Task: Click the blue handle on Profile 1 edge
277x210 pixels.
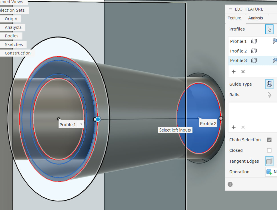Action: click(x=98, y=120)
